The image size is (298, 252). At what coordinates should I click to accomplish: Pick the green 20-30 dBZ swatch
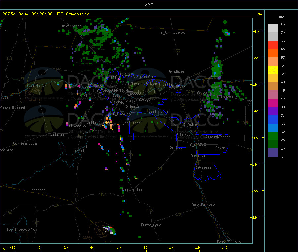(x=273, y=136)
